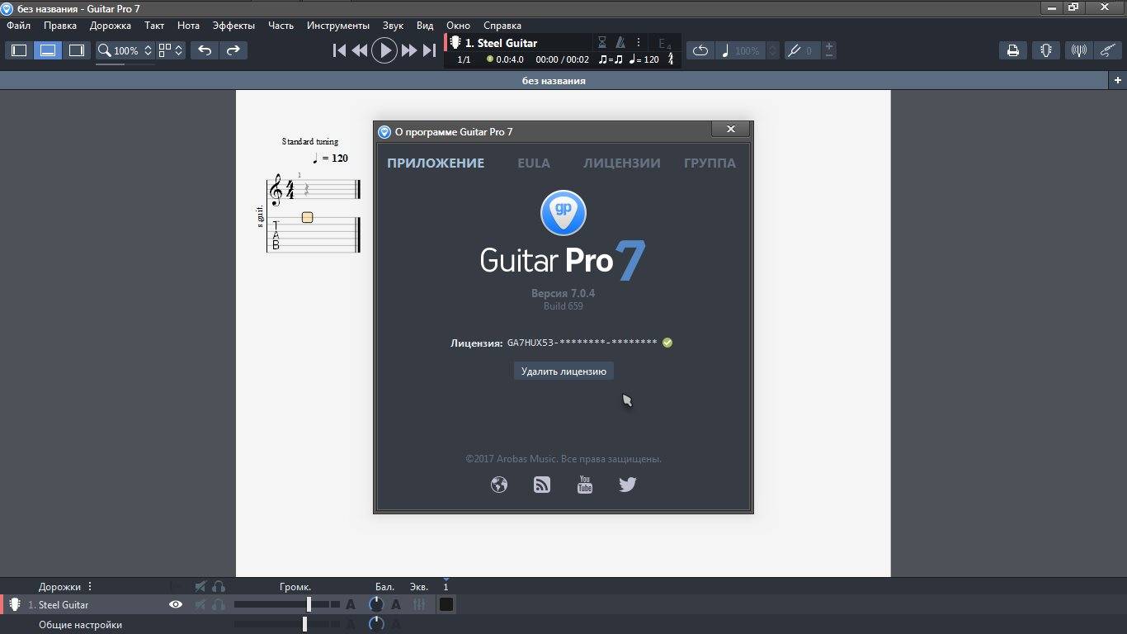Start playback with the Play button
Image resolution: width=1127 pixels, height=634 pixels.
point(384,50)
